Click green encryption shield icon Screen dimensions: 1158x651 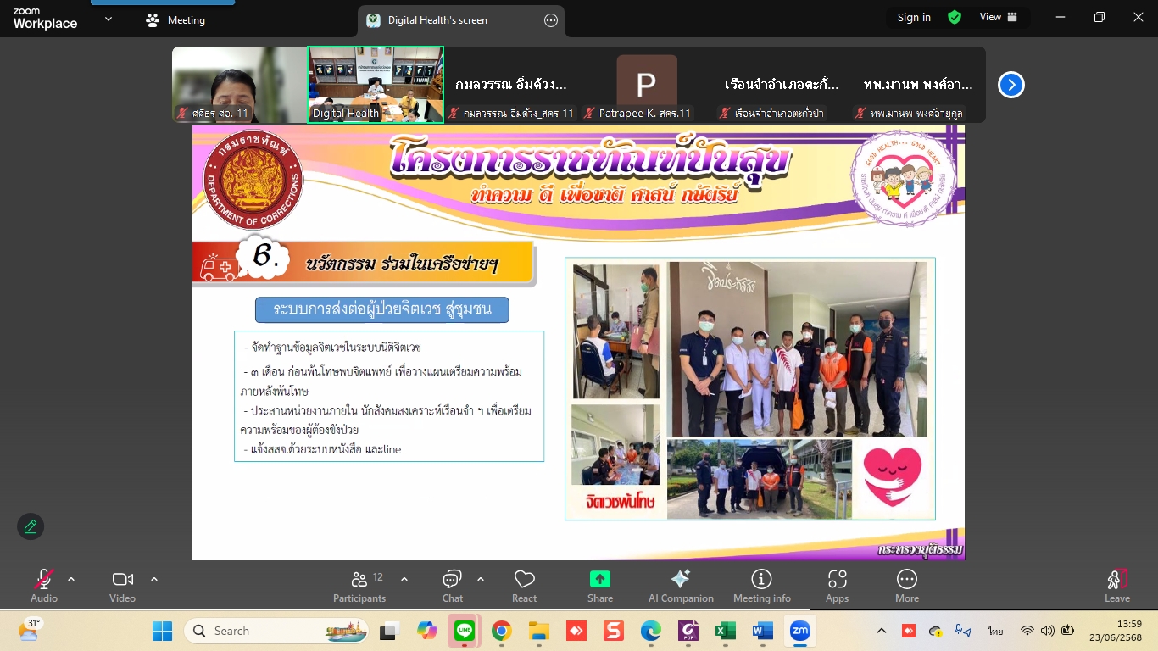pos(955,17)
